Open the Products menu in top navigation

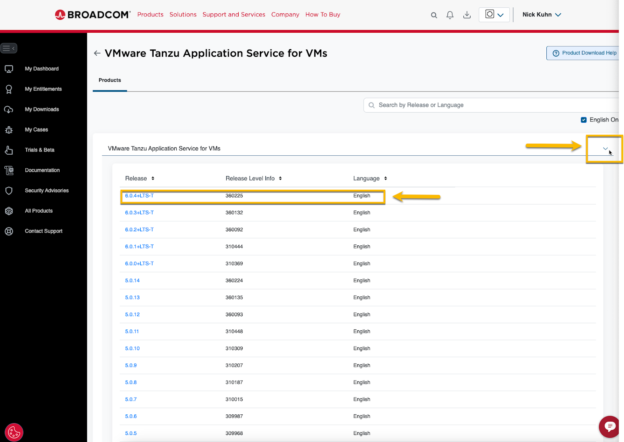[x=150, y=14]
